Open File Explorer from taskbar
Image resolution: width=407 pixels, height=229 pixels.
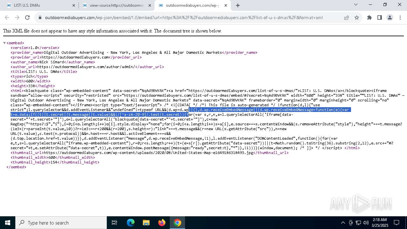pos(146,223)
